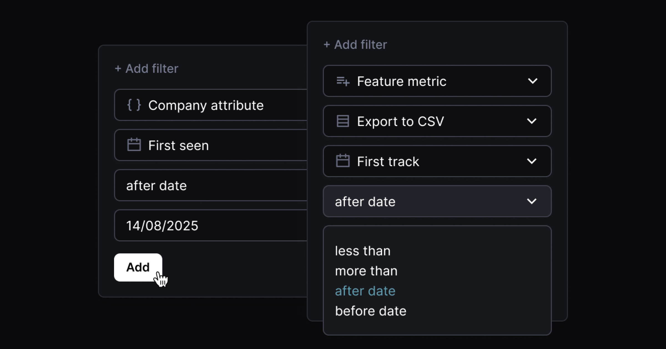Click the left panel Add filter link
The height and width of the screenshot is (349, 666).
pos(147,69)
